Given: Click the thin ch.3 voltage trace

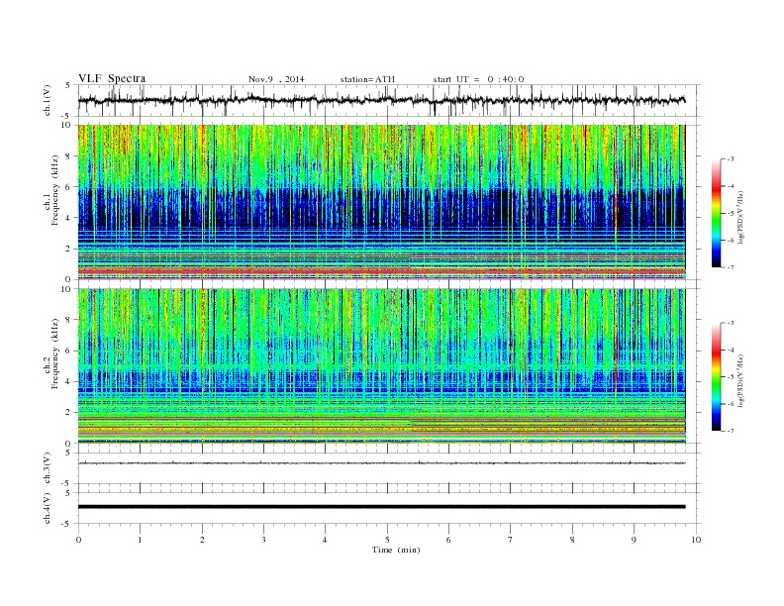Looking at the screenshot, I should click(x=381, y=463).
